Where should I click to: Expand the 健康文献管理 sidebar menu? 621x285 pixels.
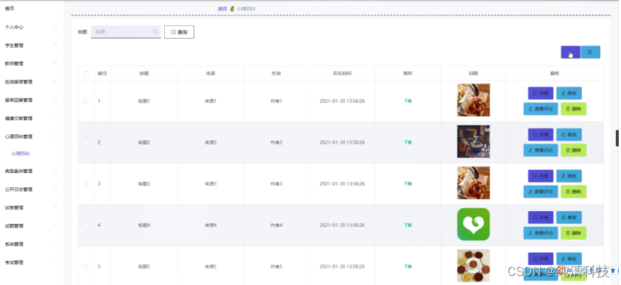click(x=31, y=118)
